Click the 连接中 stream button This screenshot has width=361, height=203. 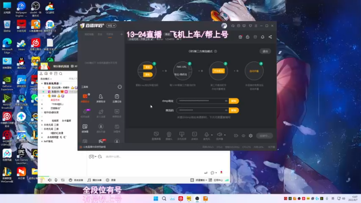pyautogui.click(x=264, y=136)
